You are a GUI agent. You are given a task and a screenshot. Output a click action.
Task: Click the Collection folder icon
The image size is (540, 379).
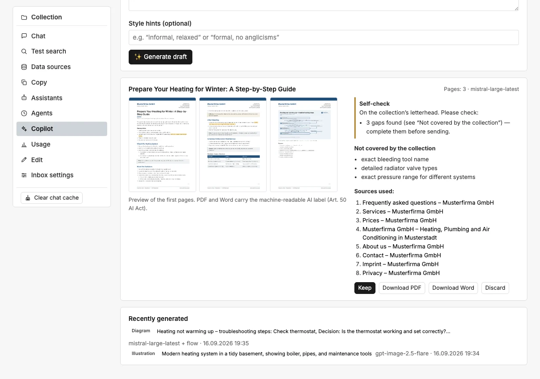[24, 17]
